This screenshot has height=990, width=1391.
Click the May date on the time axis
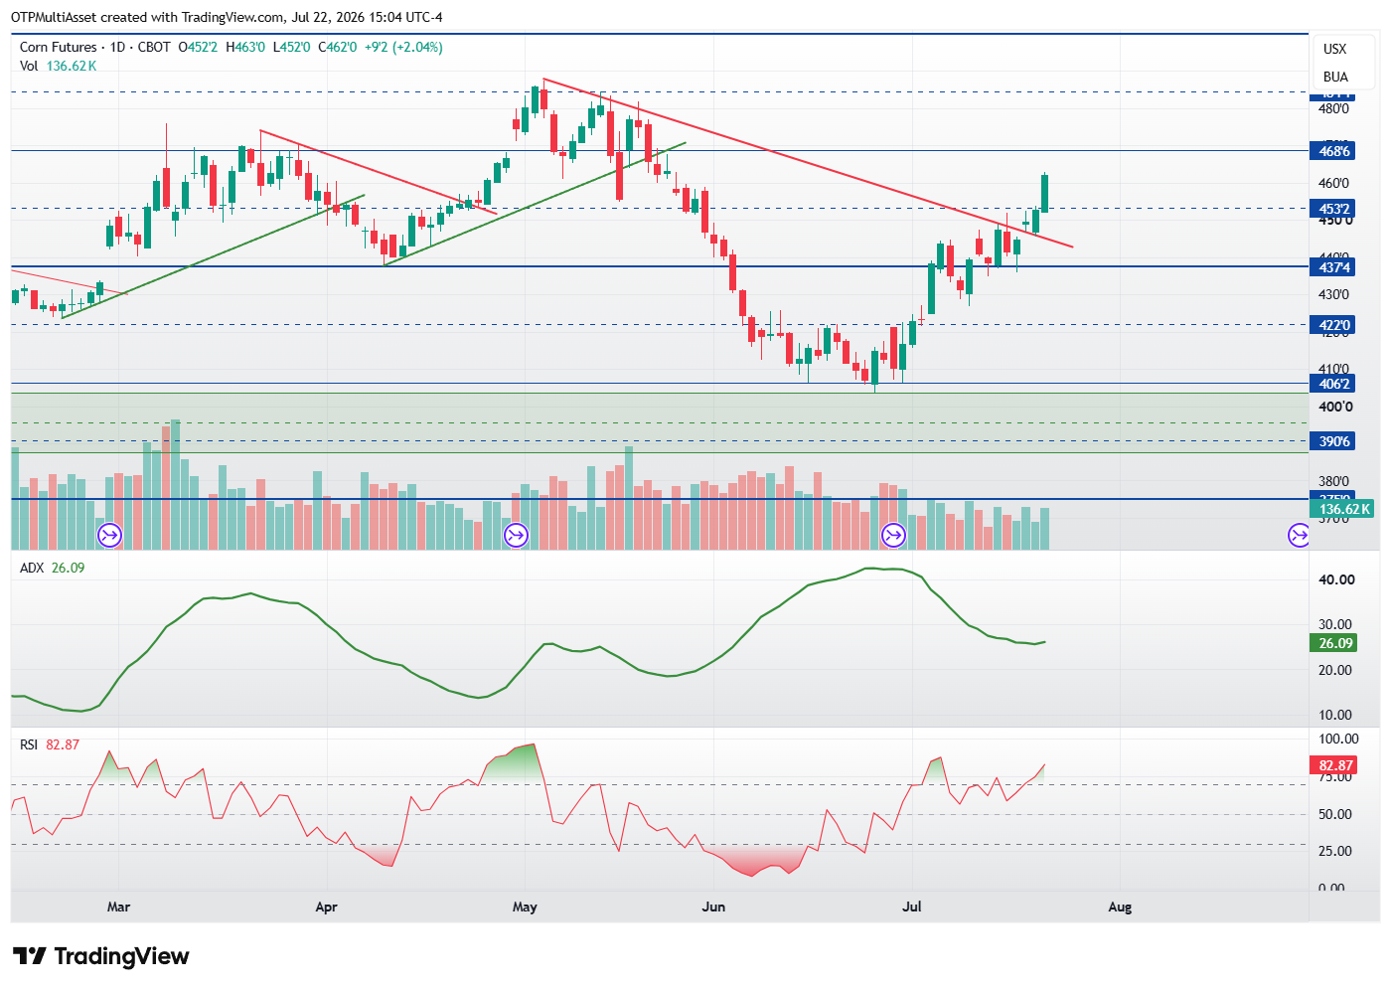point(525,907)
